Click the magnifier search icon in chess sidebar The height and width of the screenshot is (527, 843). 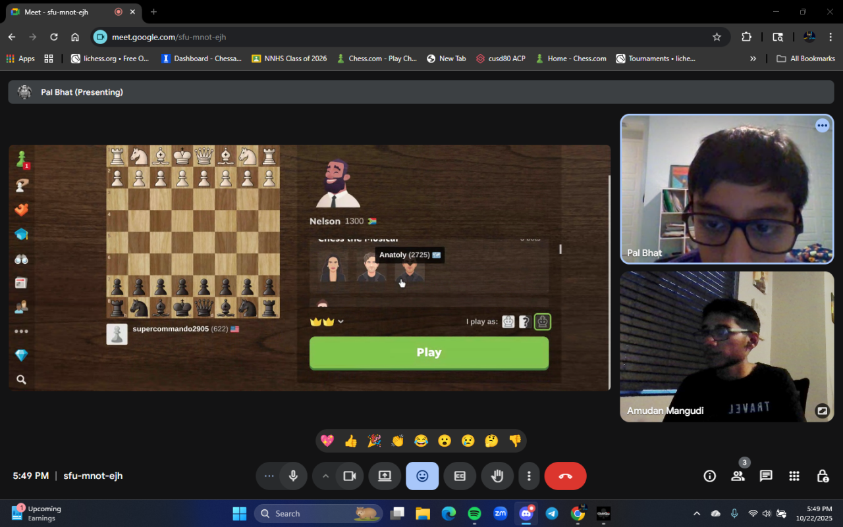[22, 380]
